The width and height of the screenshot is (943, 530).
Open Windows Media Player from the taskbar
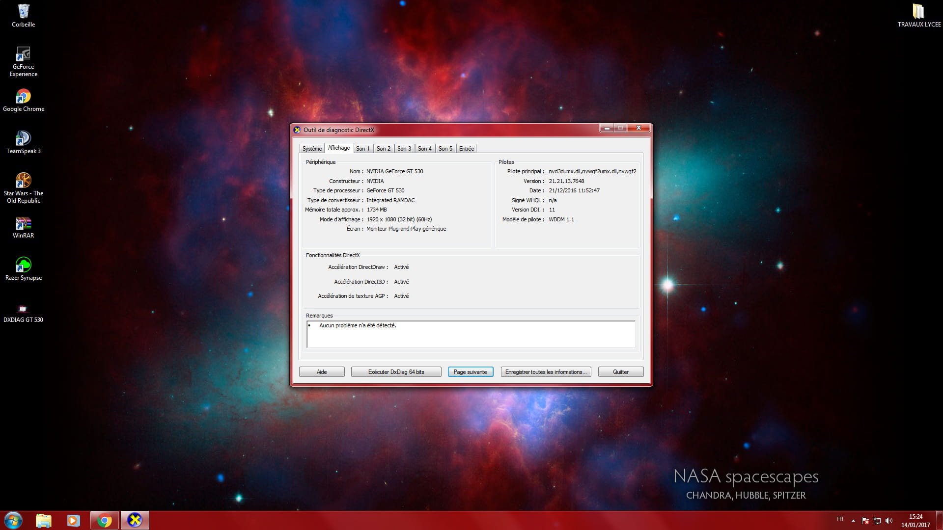click(74, 520)
